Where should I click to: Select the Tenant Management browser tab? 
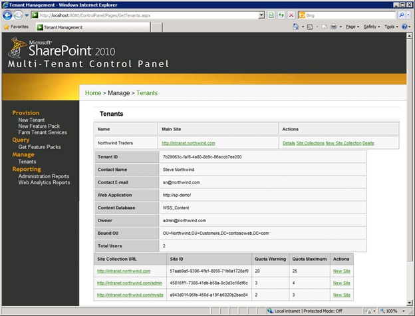(x=60, y=27)
